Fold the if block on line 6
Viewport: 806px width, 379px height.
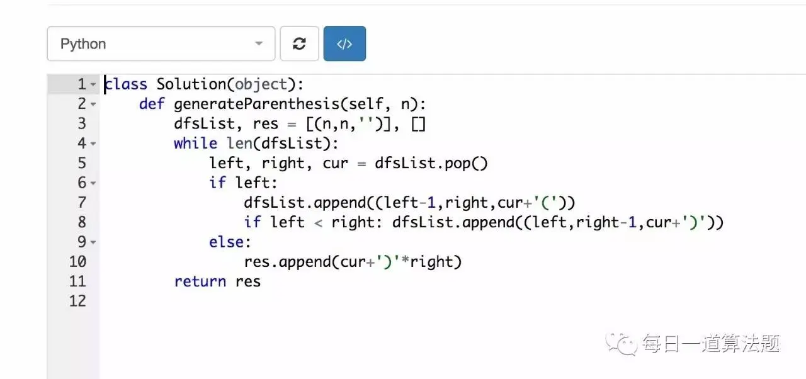click(93, 183)
